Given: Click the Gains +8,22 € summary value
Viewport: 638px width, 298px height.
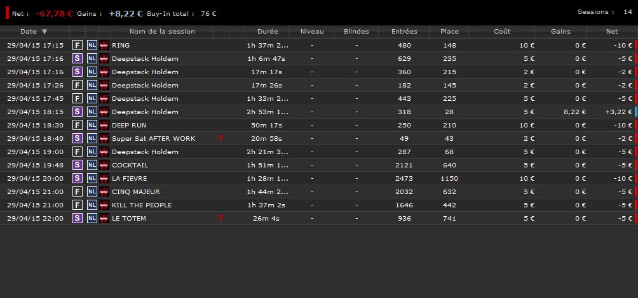Looking at the screenshot, I should [x=126, y=13].
